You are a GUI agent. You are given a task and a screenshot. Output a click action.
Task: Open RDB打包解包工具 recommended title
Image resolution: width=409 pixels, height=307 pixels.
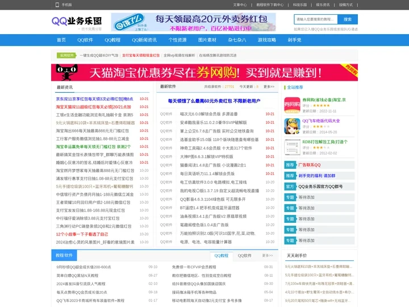pos(325,142)
